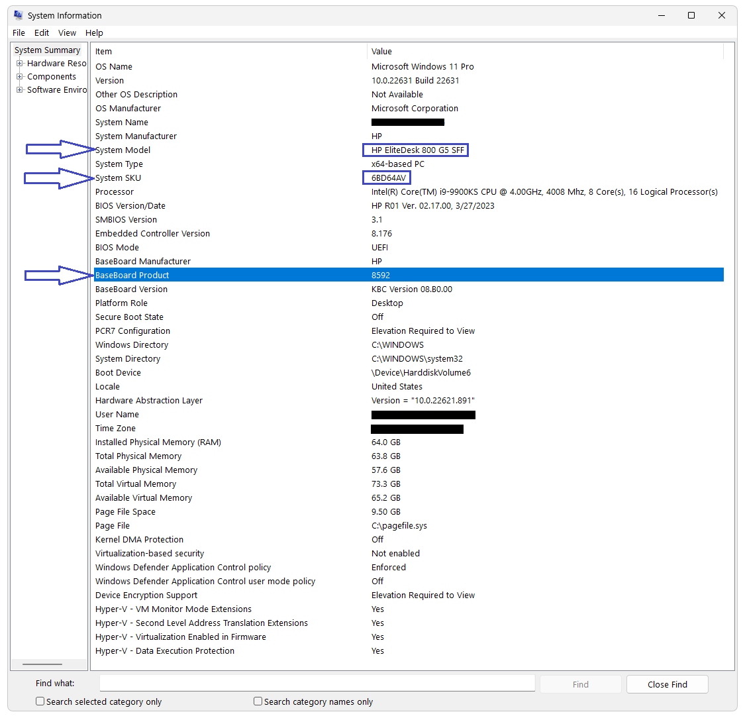Select the System SKU row
Image resolution: width=743 pixels, height=718 pixels.
[x=265, y=178]
